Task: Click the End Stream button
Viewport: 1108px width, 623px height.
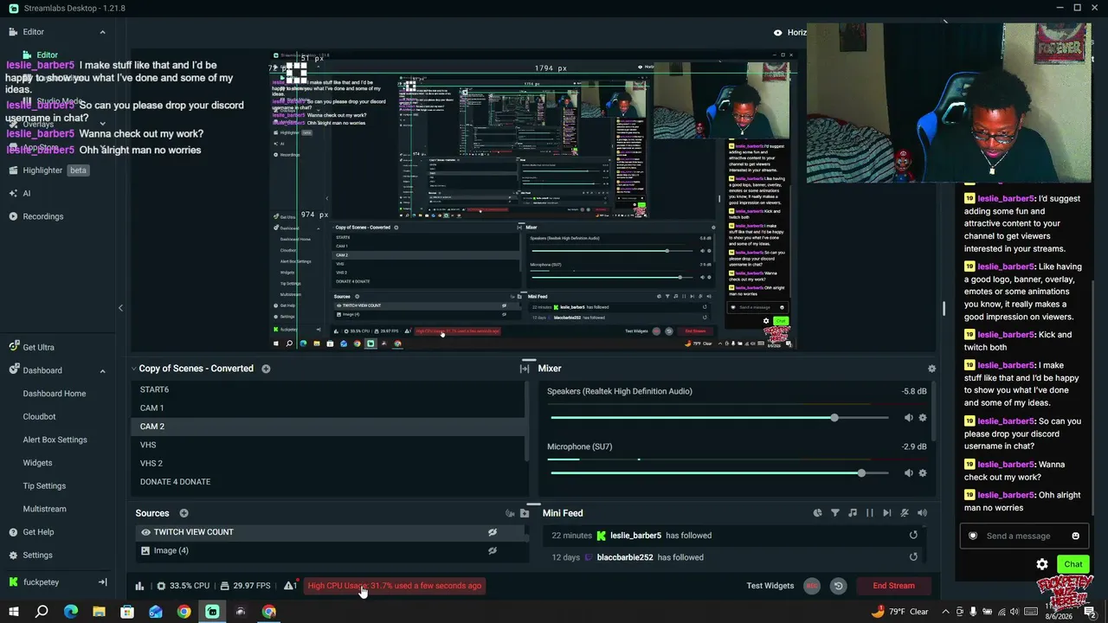Action: pos(894,586)
